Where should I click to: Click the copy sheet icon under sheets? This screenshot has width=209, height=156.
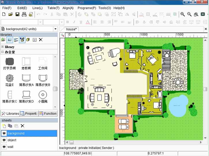pyautogui.click(x=10, y=126)
